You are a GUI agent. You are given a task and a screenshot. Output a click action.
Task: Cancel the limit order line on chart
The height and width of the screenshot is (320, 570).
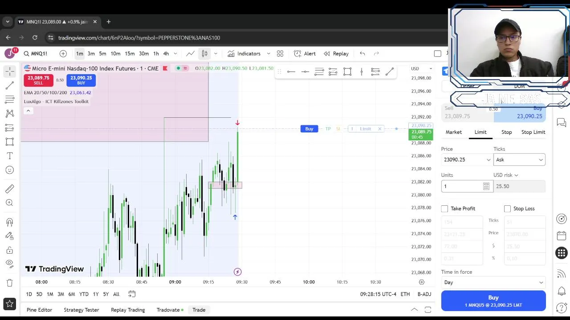tap(379, 129)
